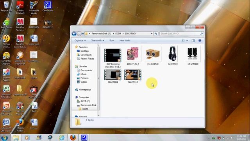Click the Explorer Back navigation arrow

[x=74, y=34]
